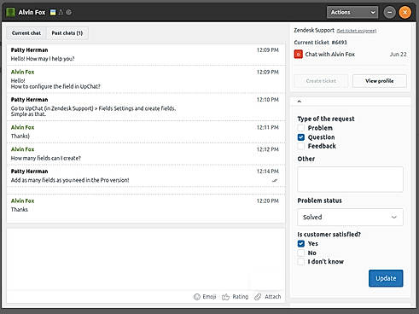Click message 'How many fields can I create?'
The height and width of the screenshot is (314, 419).
click(46, 158)
